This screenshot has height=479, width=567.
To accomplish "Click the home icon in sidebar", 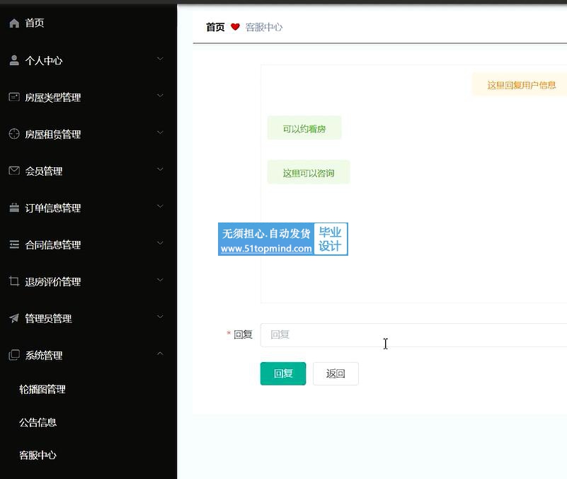I will point(14,23).
